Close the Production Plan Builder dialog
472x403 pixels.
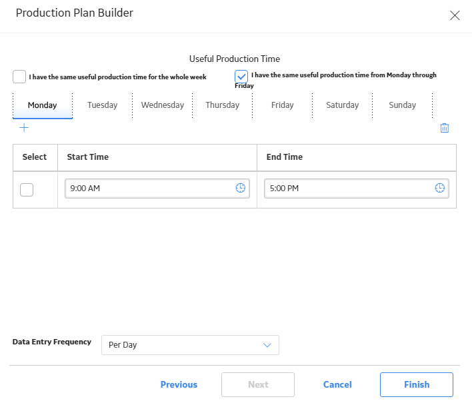coord(455,15)
